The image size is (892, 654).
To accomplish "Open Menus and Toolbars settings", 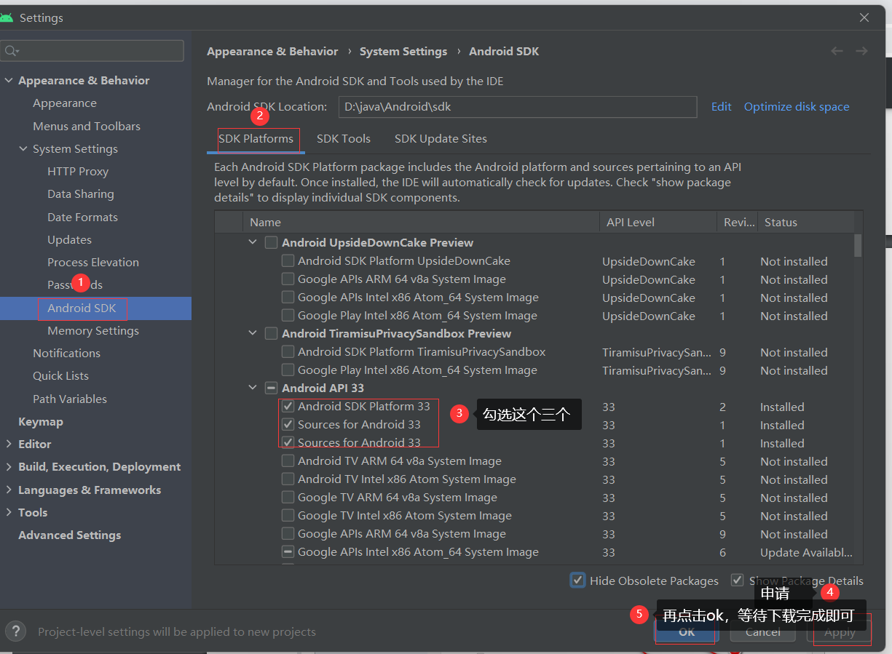I will (x=87, y=126).
